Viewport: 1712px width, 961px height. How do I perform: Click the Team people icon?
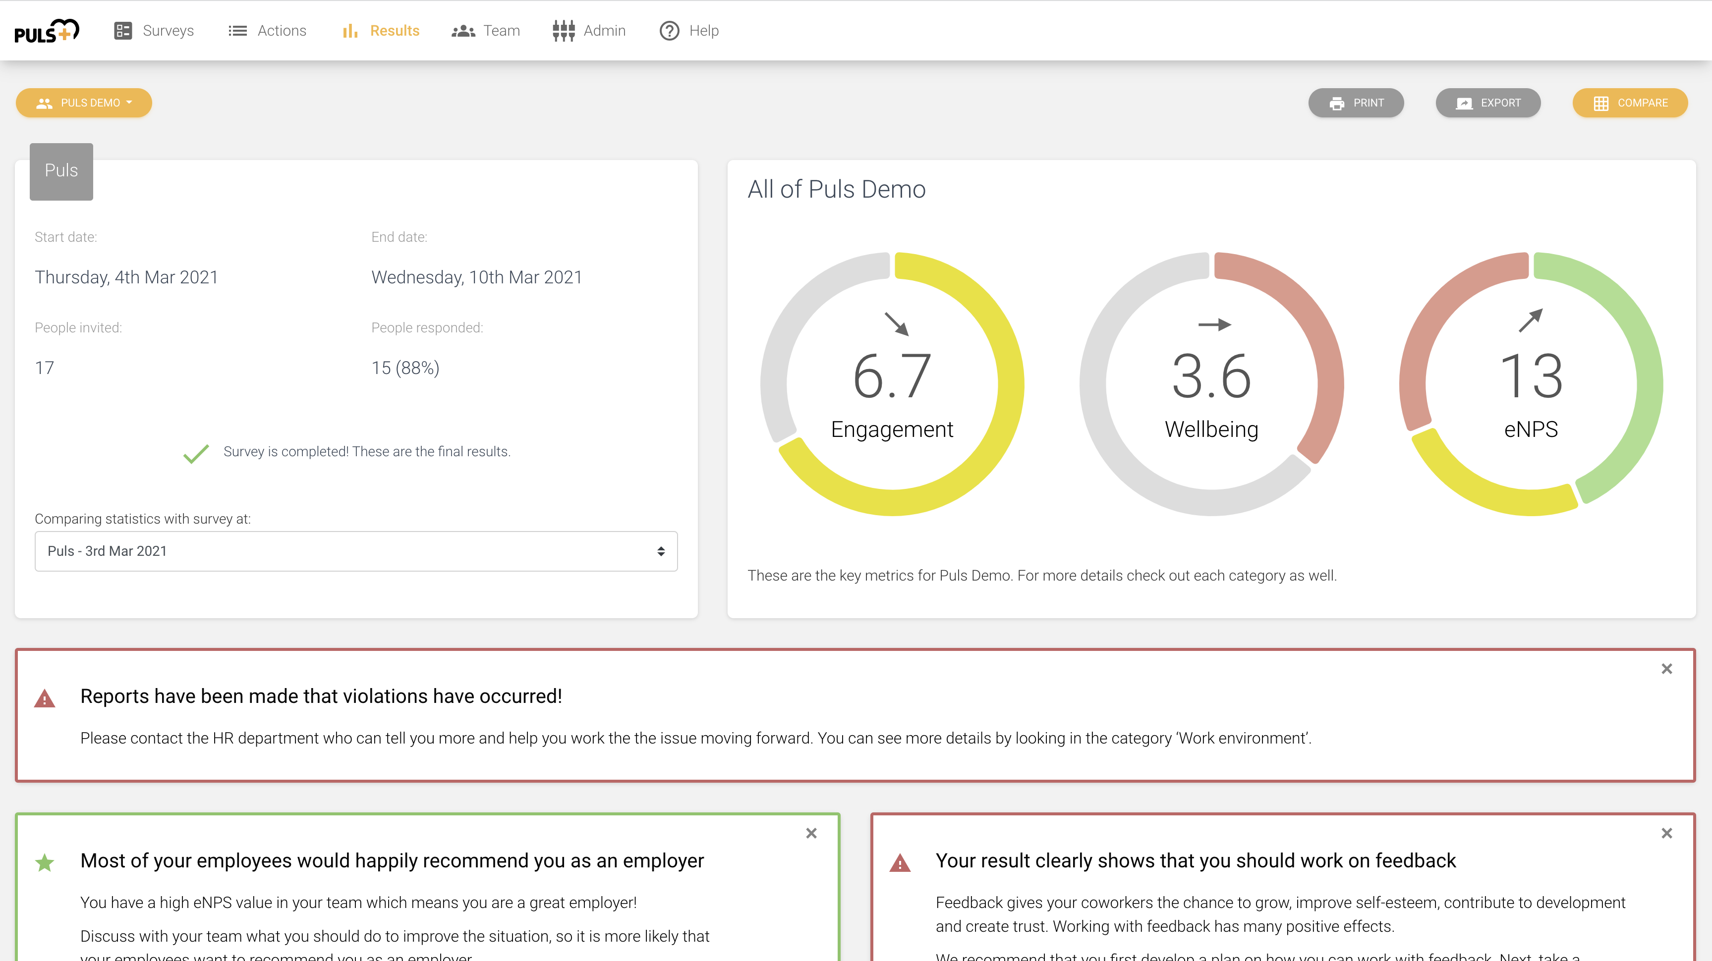(463, 31)
